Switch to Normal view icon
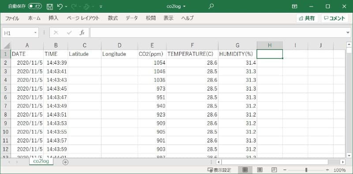Image resolution: width=353 pixels, height=174 pixels. pyautogui.click(x=245, y=170)
